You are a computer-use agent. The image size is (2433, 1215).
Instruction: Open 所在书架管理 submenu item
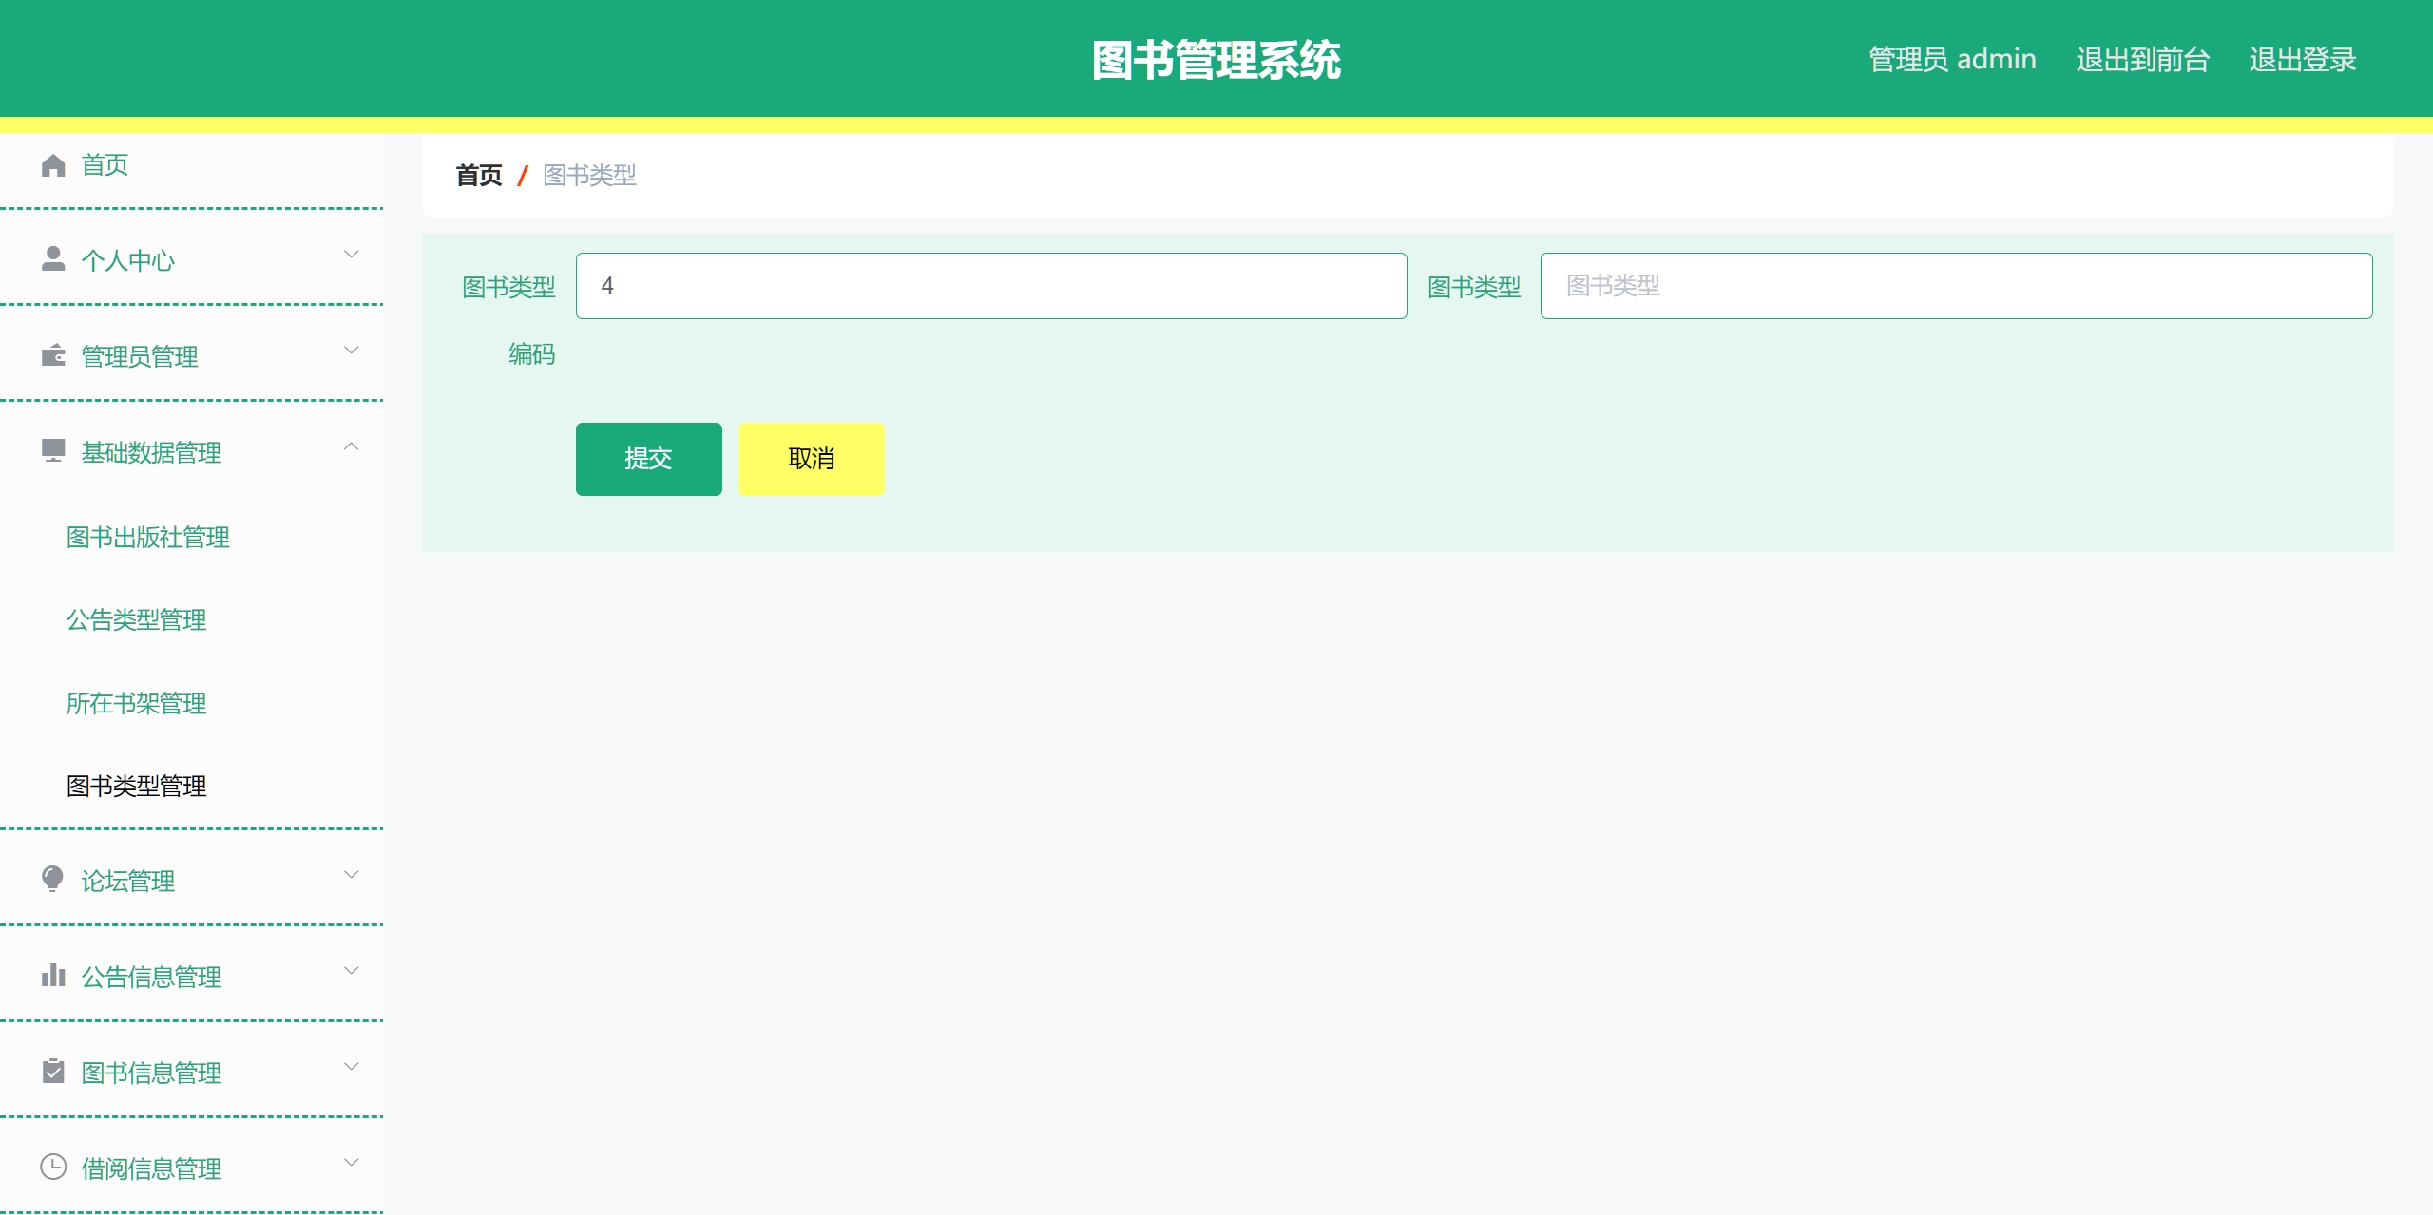[x=136, y=704]
